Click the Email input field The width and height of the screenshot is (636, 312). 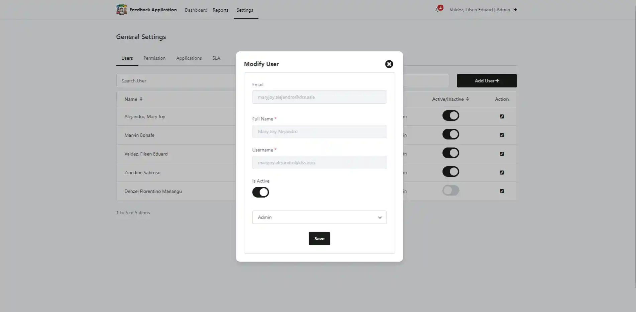[319, 97]
